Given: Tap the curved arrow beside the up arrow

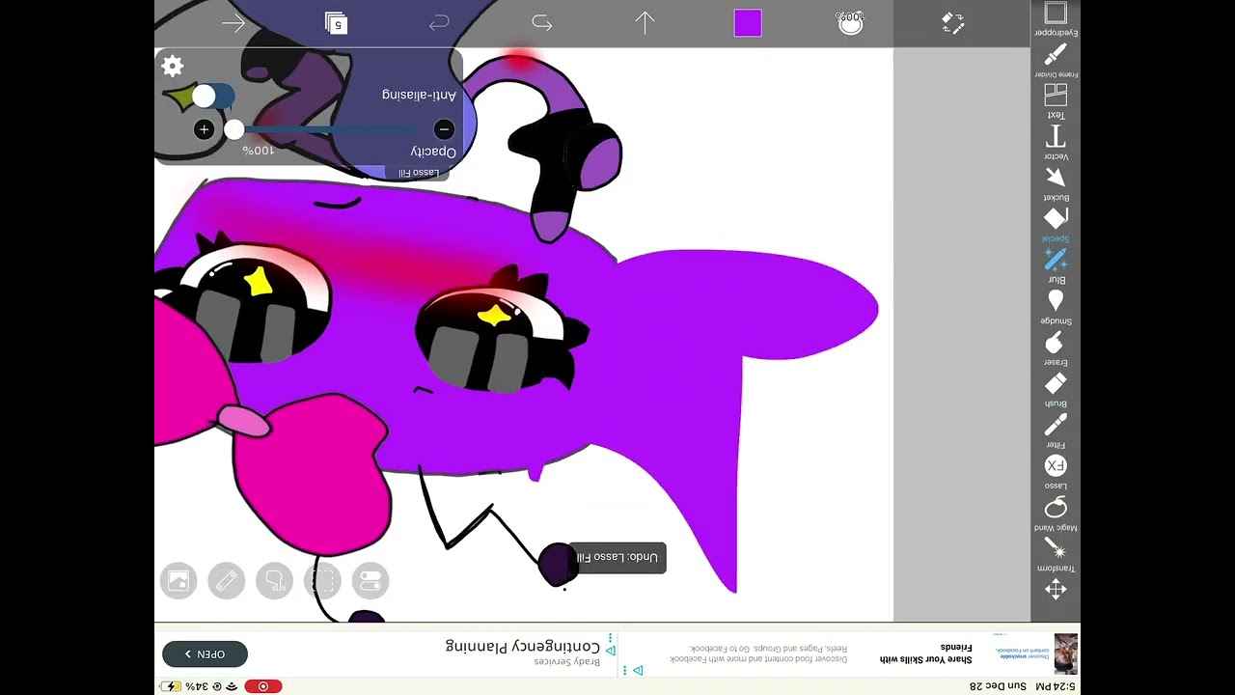Looking at the screenshot, I should click(x=541, y=23).
